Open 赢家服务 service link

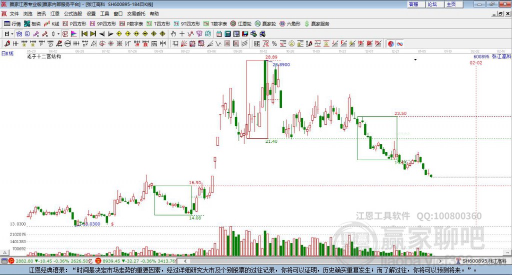316,24
